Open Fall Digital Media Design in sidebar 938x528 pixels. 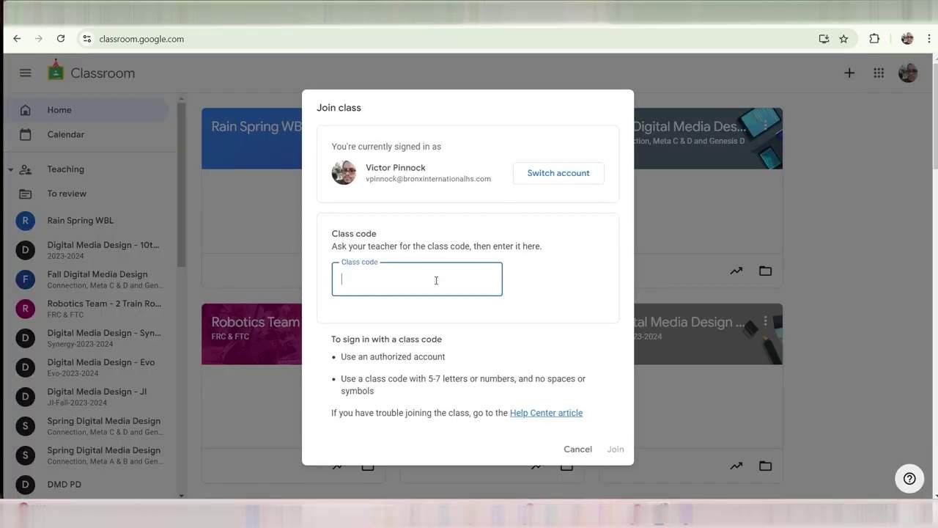(x=86, y=279)
